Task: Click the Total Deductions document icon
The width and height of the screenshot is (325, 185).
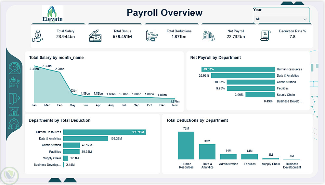Action: tap(152, 36)
